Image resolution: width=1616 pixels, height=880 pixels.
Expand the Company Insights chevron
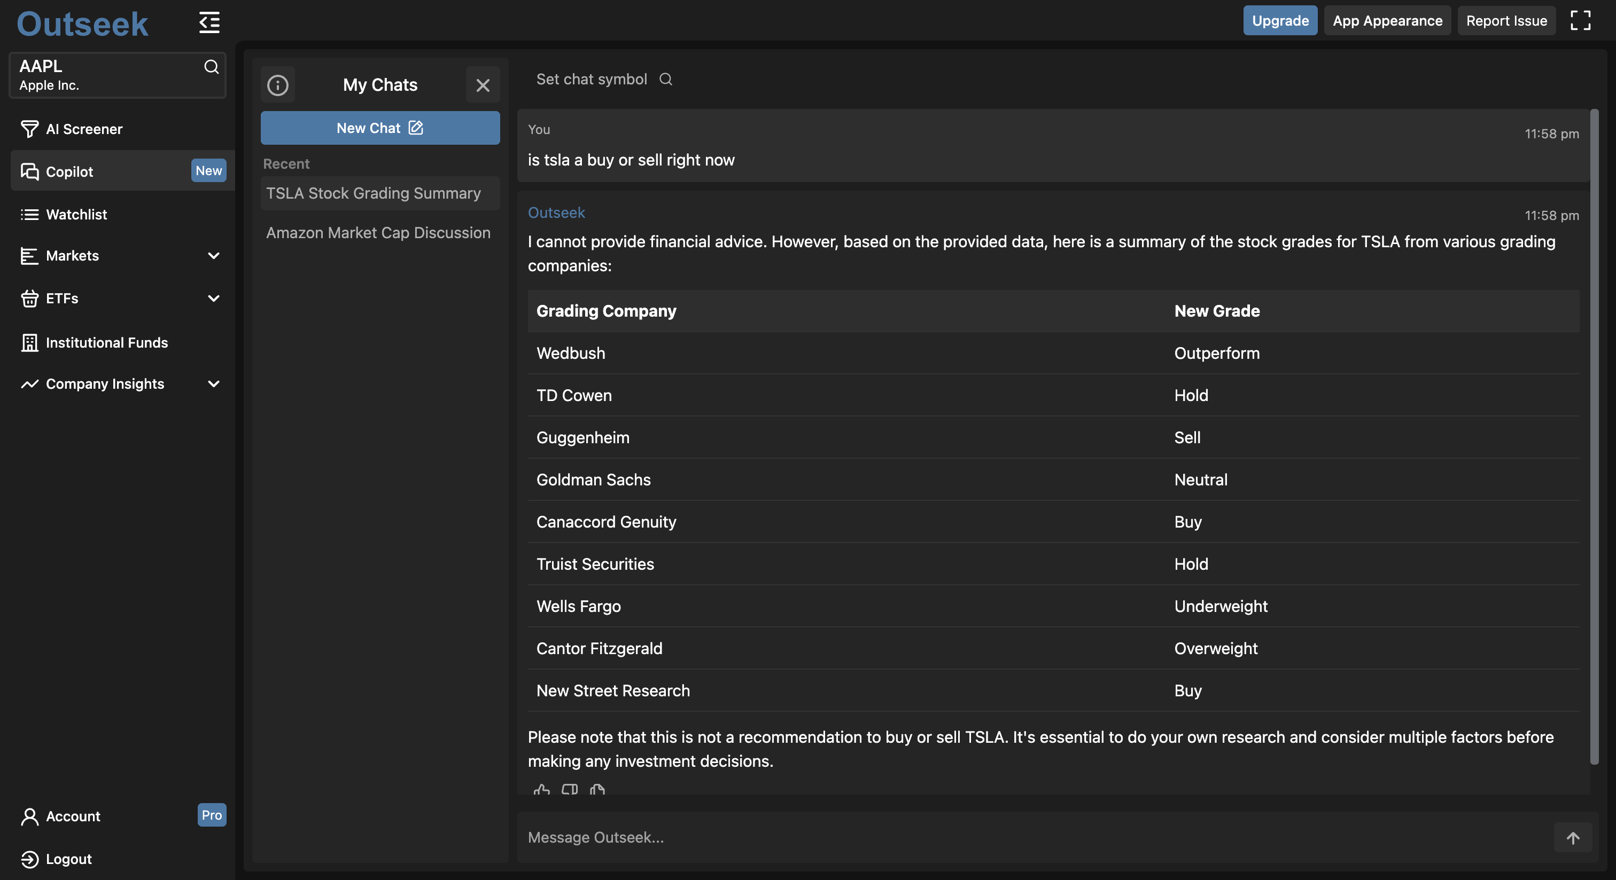[x=213, y=383]
